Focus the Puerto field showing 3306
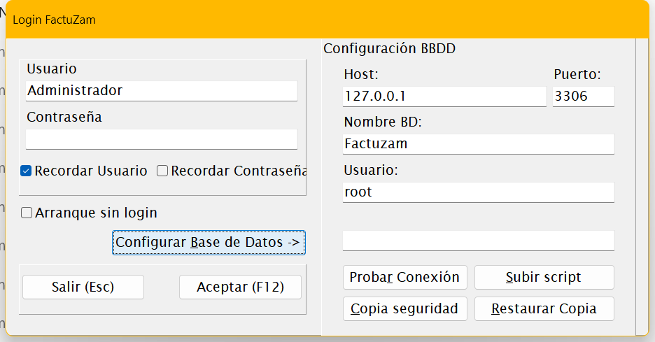The height and width of the screenshot is (342, 655). pyautogui.click(x=584, y=97)
